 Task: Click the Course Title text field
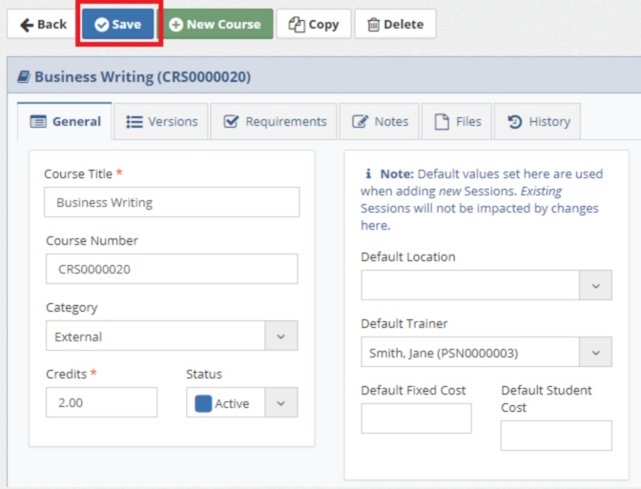tap(172, 202)
